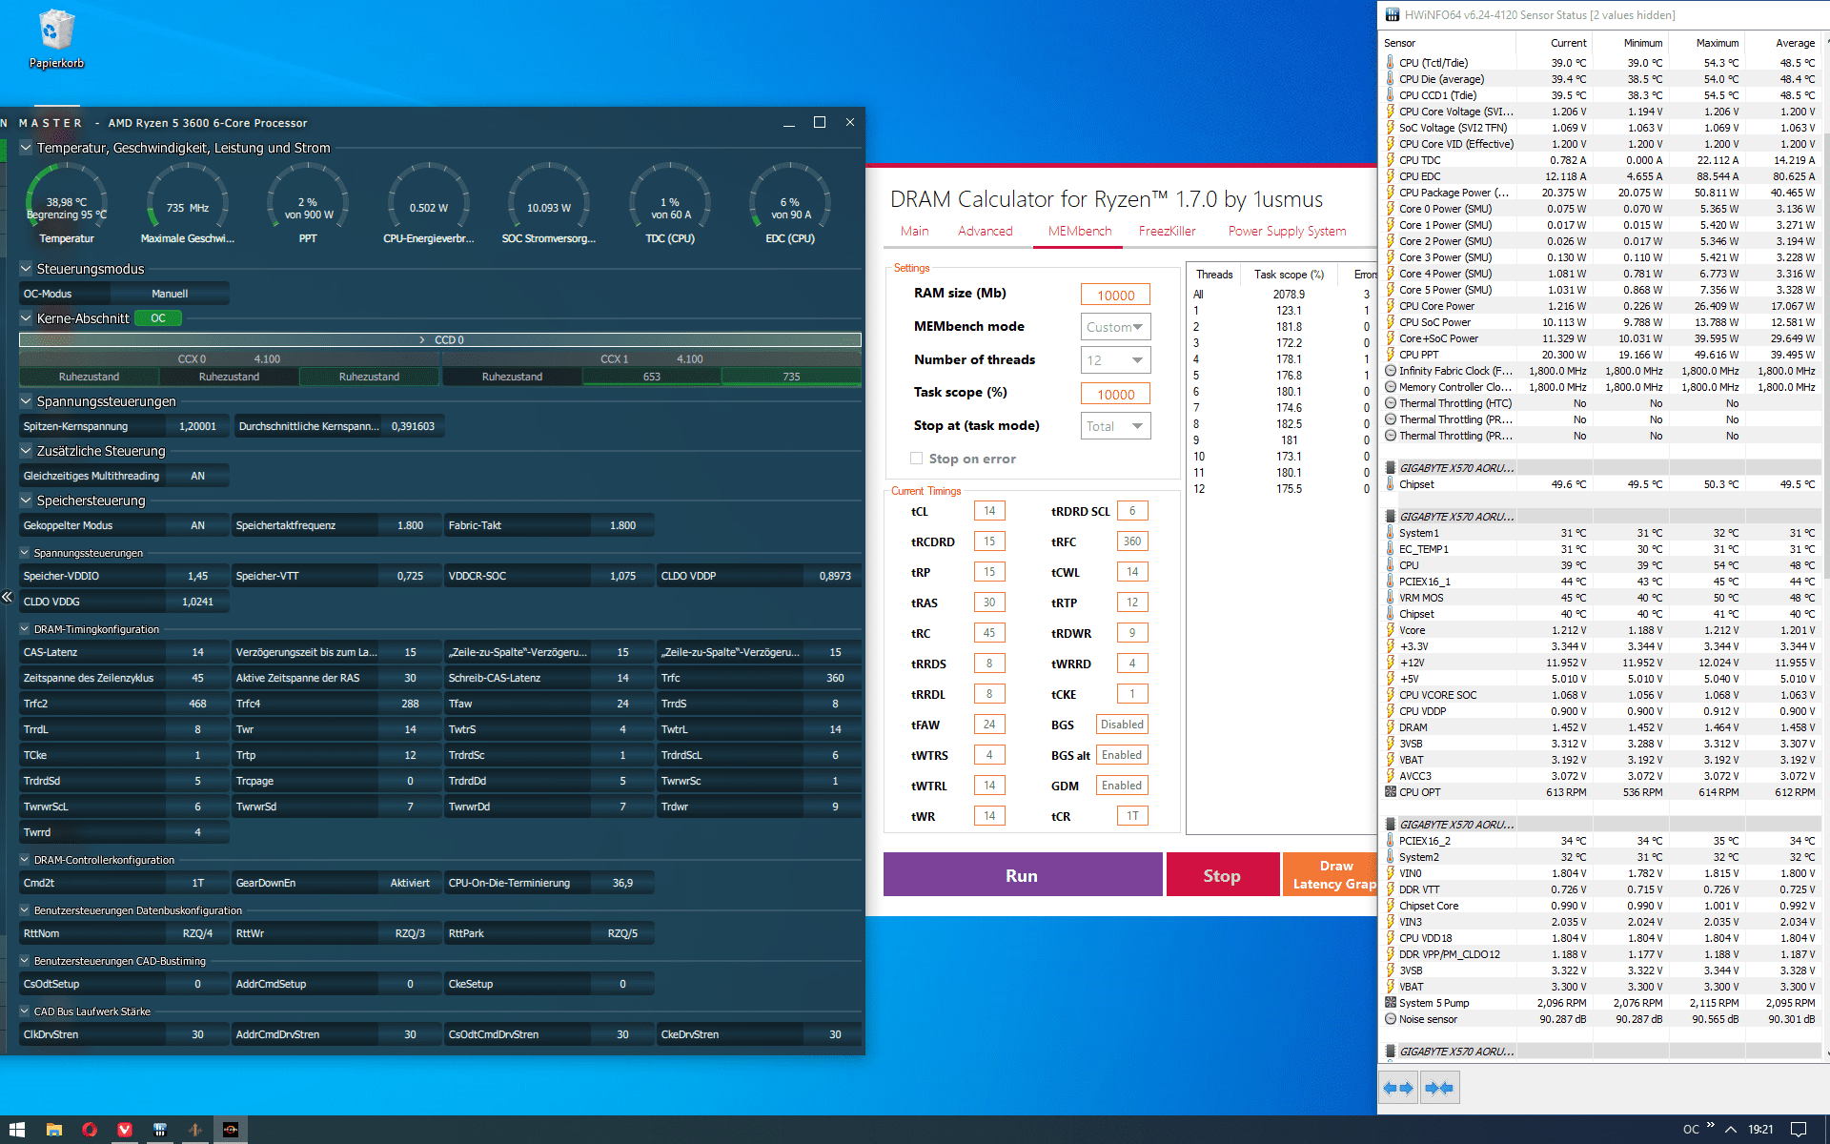
Task: Click the first GIGABYTE X570 AORU chip icon
Action: (x=1391, y=468)
